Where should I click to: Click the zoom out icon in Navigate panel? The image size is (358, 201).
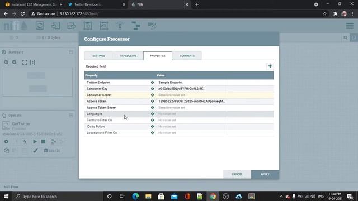[x=15, y=62]
